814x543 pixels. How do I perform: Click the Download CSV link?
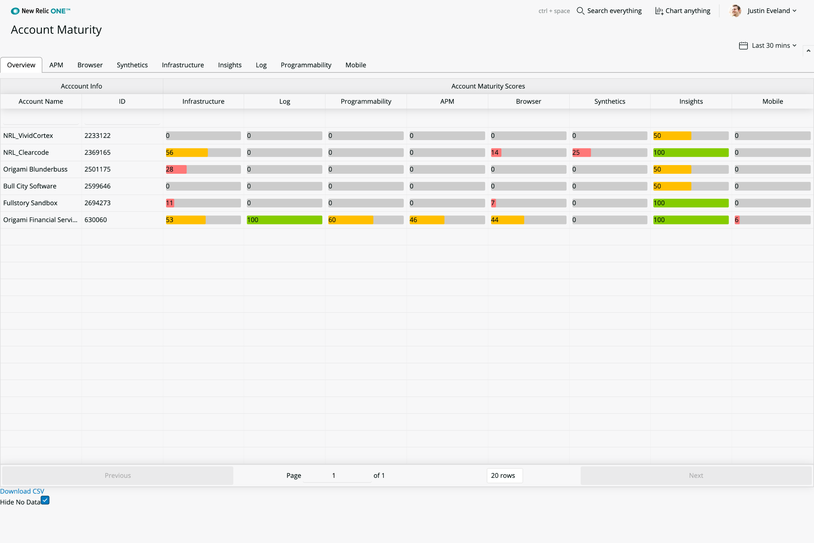point(22,491)
